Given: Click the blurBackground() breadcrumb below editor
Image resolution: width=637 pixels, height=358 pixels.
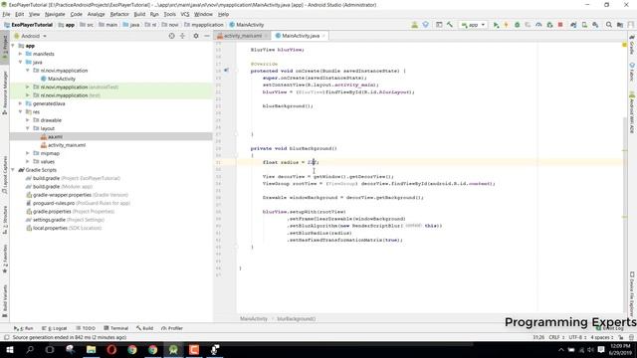Looking at the screenshot, I should (x=296, y=318).
